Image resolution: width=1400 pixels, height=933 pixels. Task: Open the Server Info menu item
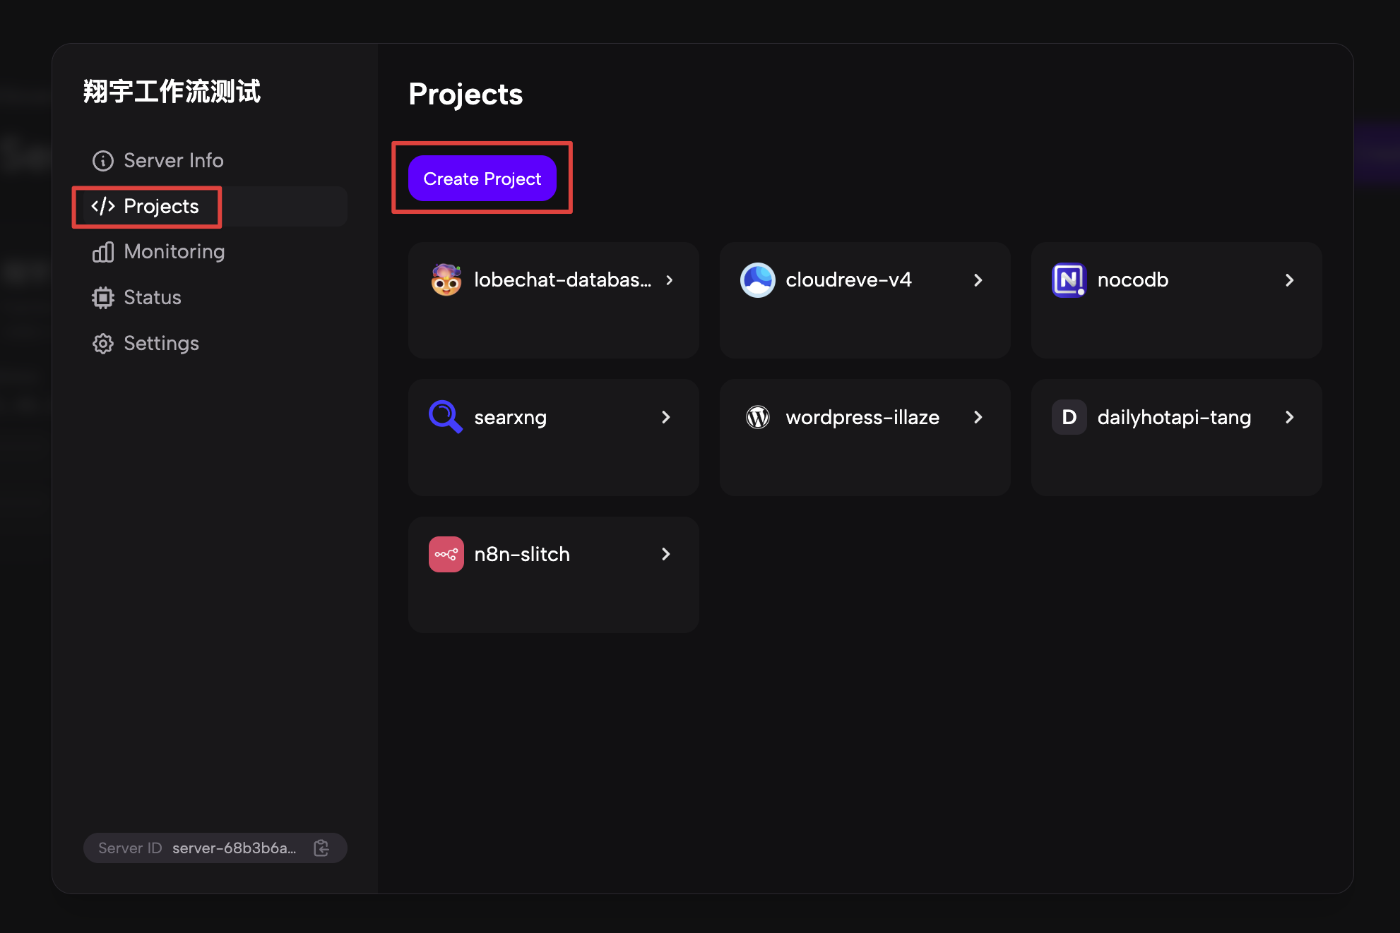(173, 161)
